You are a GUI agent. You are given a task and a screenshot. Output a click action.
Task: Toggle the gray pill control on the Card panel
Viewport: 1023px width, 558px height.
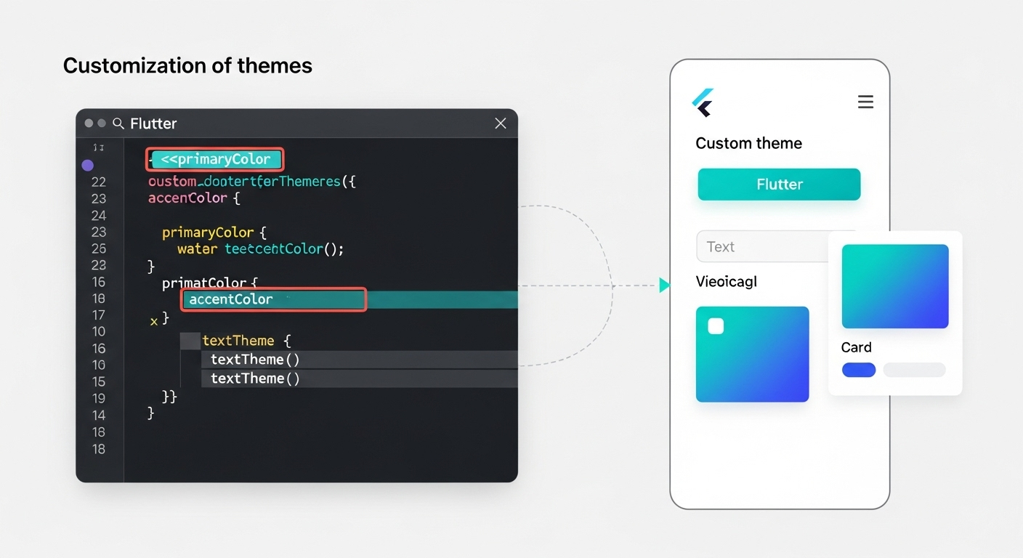pyautogui.click(x=914, y=370)
